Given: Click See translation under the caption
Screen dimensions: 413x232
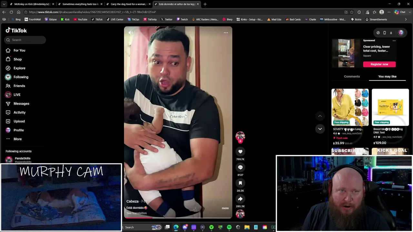Looking at the screenshot, I should [x=136, y=213].
